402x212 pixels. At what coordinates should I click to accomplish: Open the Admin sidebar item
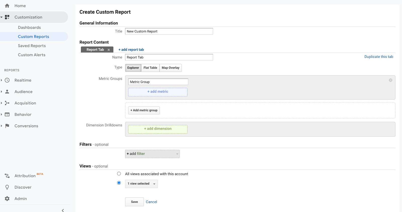pos(21,199)
